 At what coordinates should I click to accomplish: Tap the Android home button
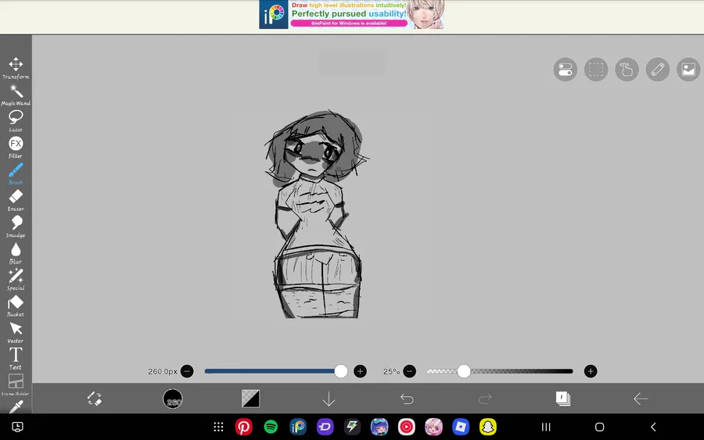599,427
